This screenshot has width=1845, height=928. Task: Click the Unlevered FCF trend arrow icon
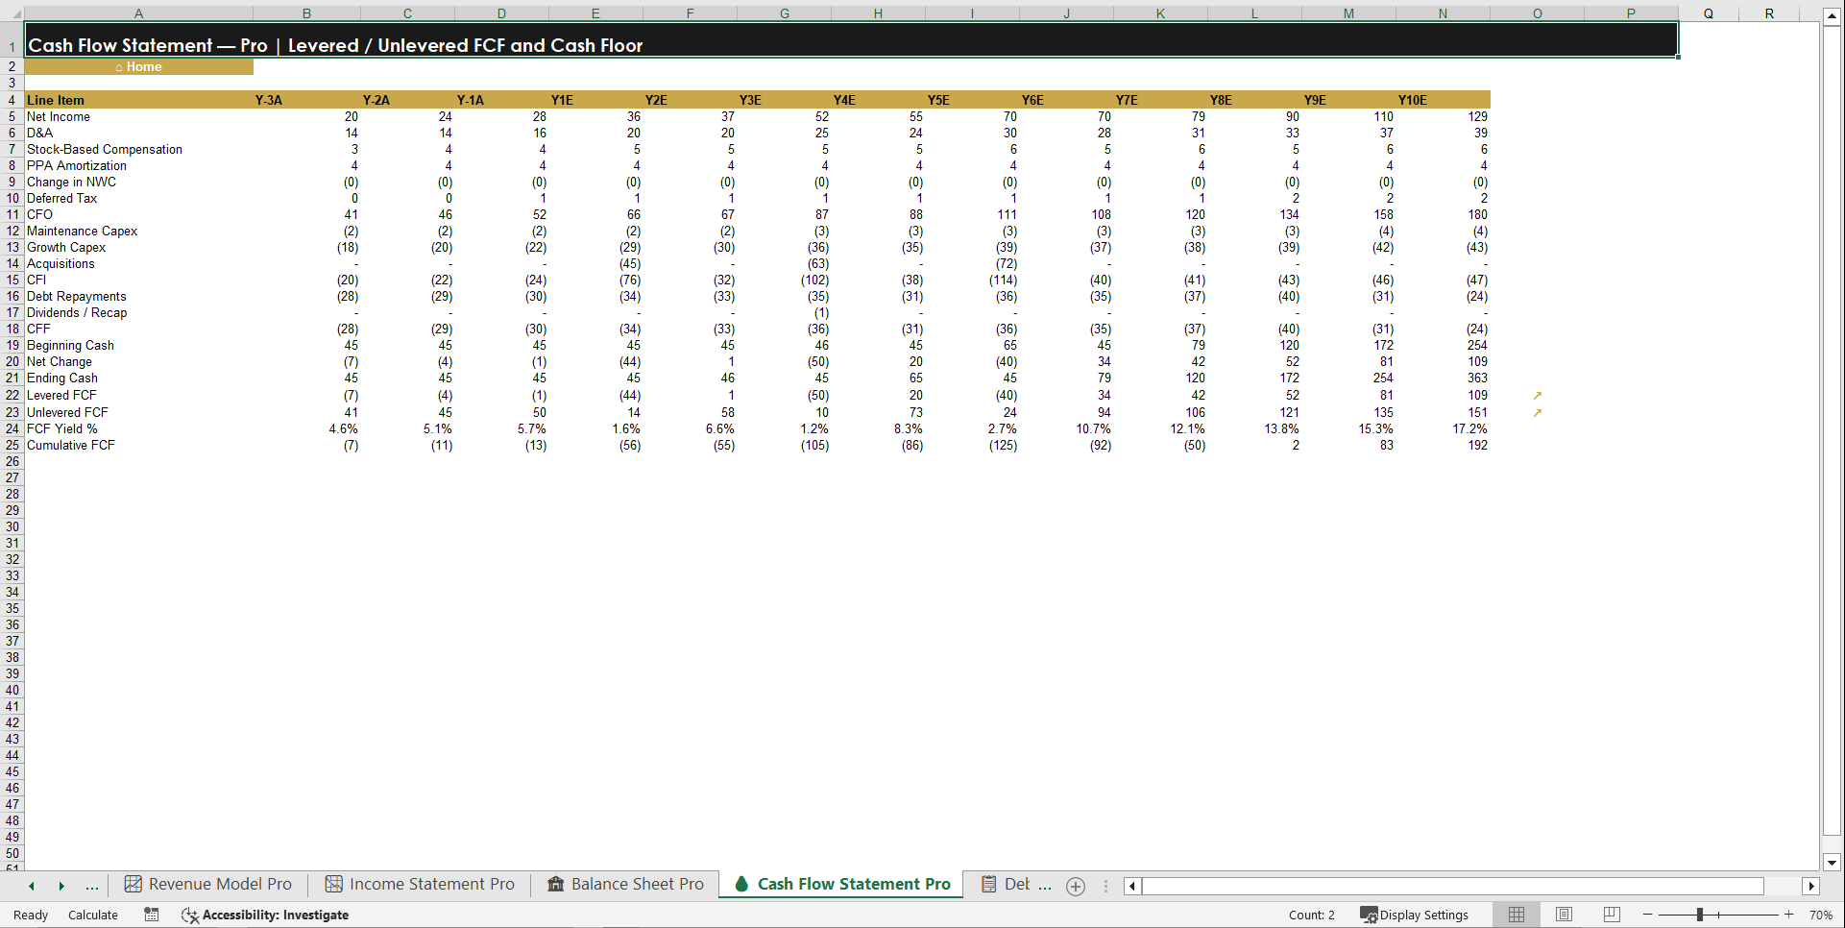coord(1537,413)
